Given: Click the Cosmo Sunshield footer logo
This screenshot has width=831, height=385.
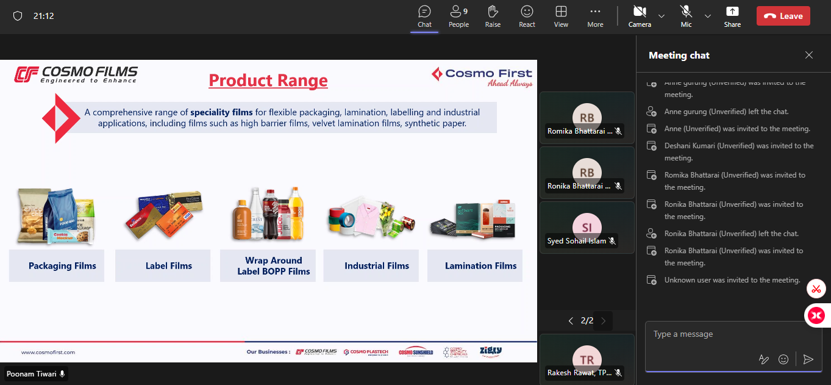Looking at the screenshot, I should [x=416, y=351].
